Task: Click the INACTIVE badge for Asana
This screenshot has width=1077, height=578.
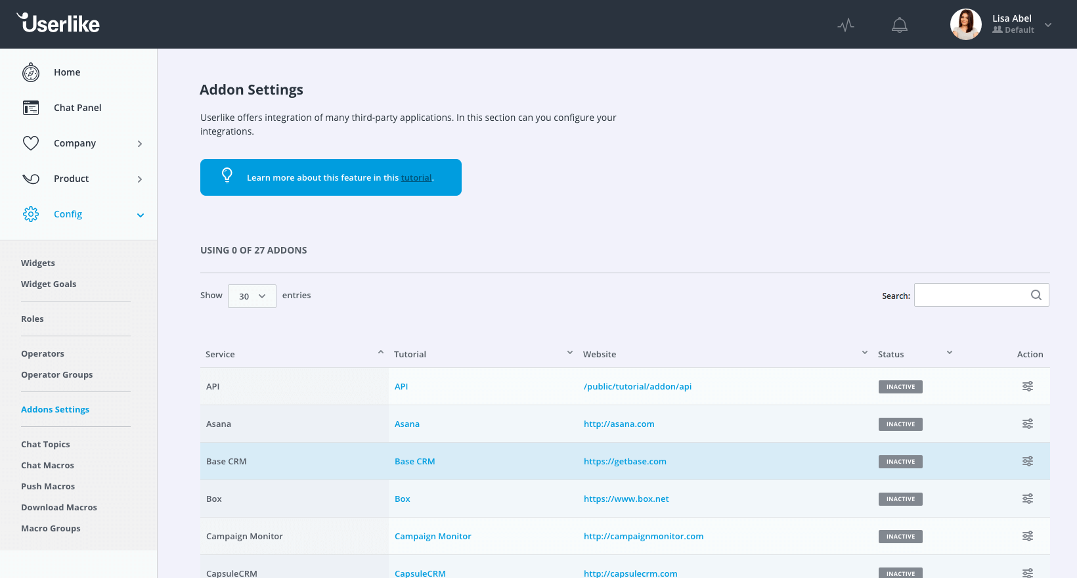Action: [x=900, y=424]
